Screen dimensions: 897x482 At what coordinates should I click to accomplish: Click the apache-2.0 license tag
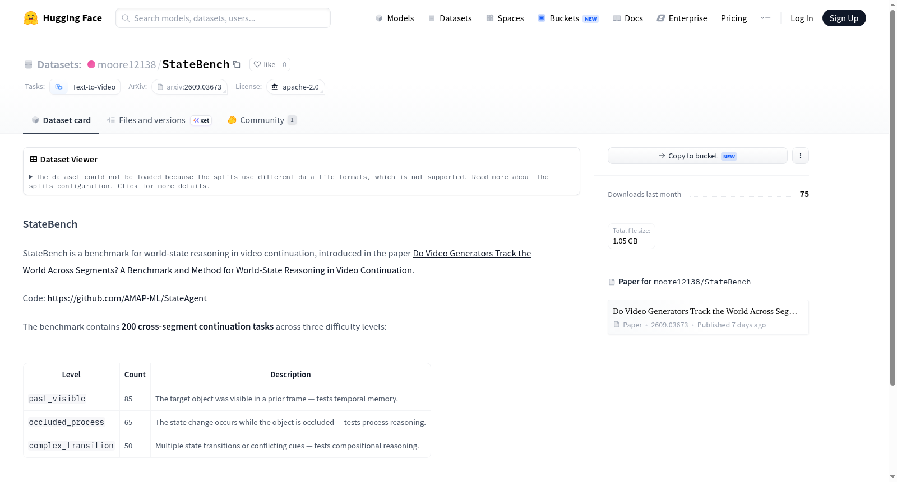point(295,87)
